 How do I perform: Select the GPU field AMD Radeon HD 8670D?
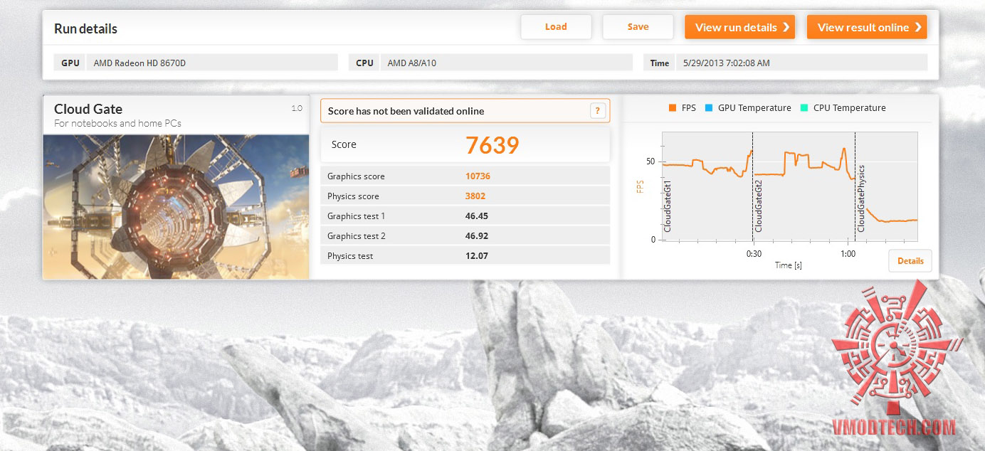point(212,63)
